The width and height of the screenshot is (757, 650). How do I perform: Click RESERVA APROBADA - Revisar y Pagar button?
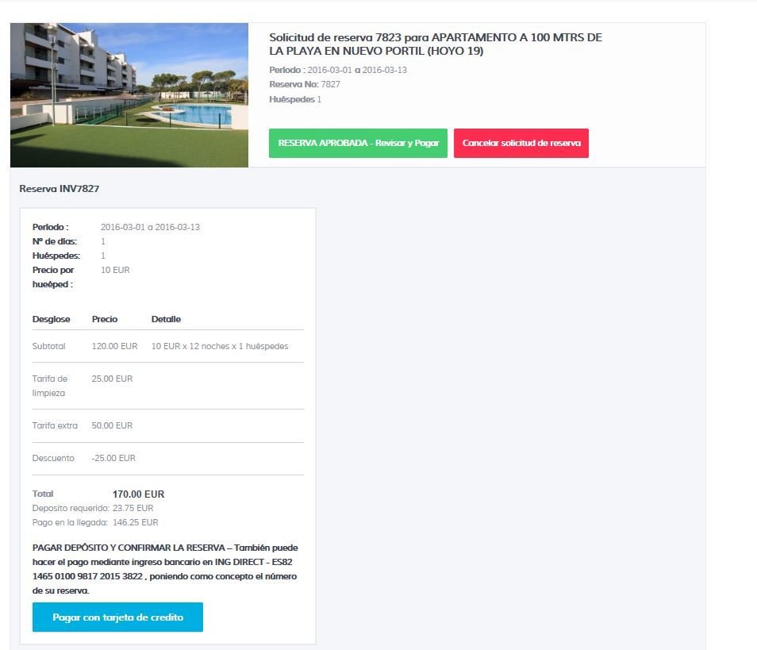(358, 143)
